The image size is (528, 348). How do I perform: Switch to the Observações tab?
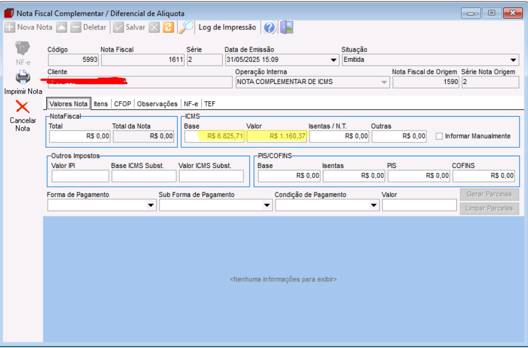click(x=157, y=104)
